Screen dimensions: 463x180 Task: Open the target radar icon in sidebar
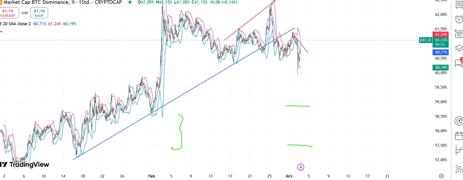(x=459, y=121)
